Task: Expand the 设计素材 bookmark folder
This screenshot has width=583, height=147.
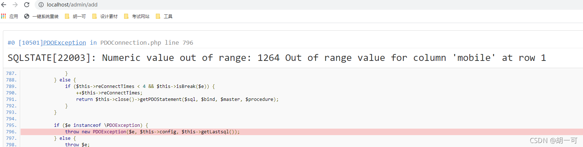Action: (105, 16)
